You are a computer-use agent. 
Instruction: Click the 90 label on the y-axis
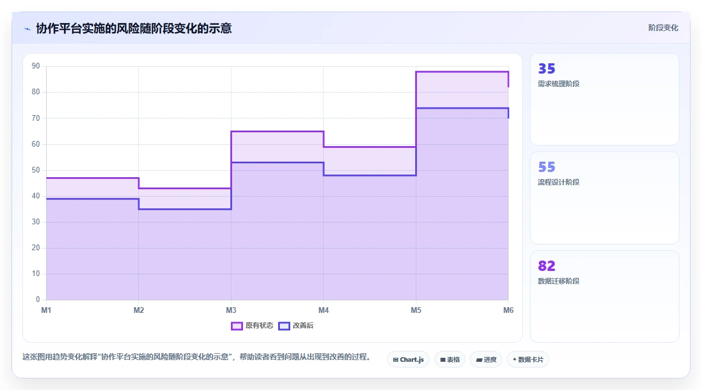pos(36,66)
